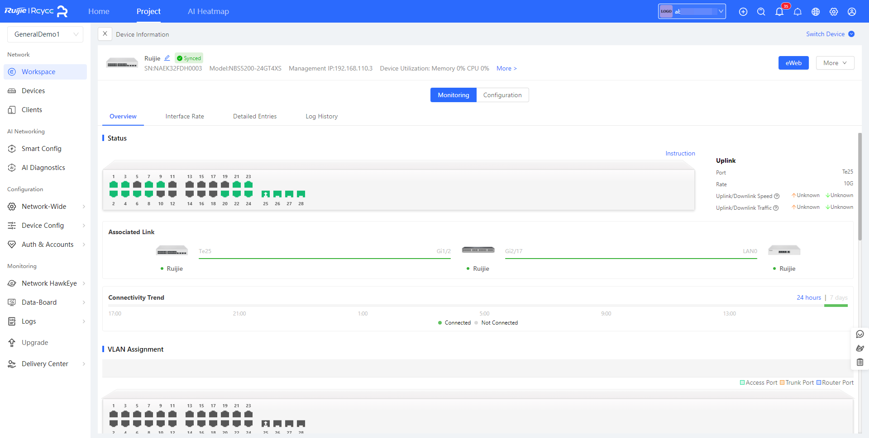
Task: Open the AI Heatmap top menu
Action: pyautogui.click(x=208, y=11)
